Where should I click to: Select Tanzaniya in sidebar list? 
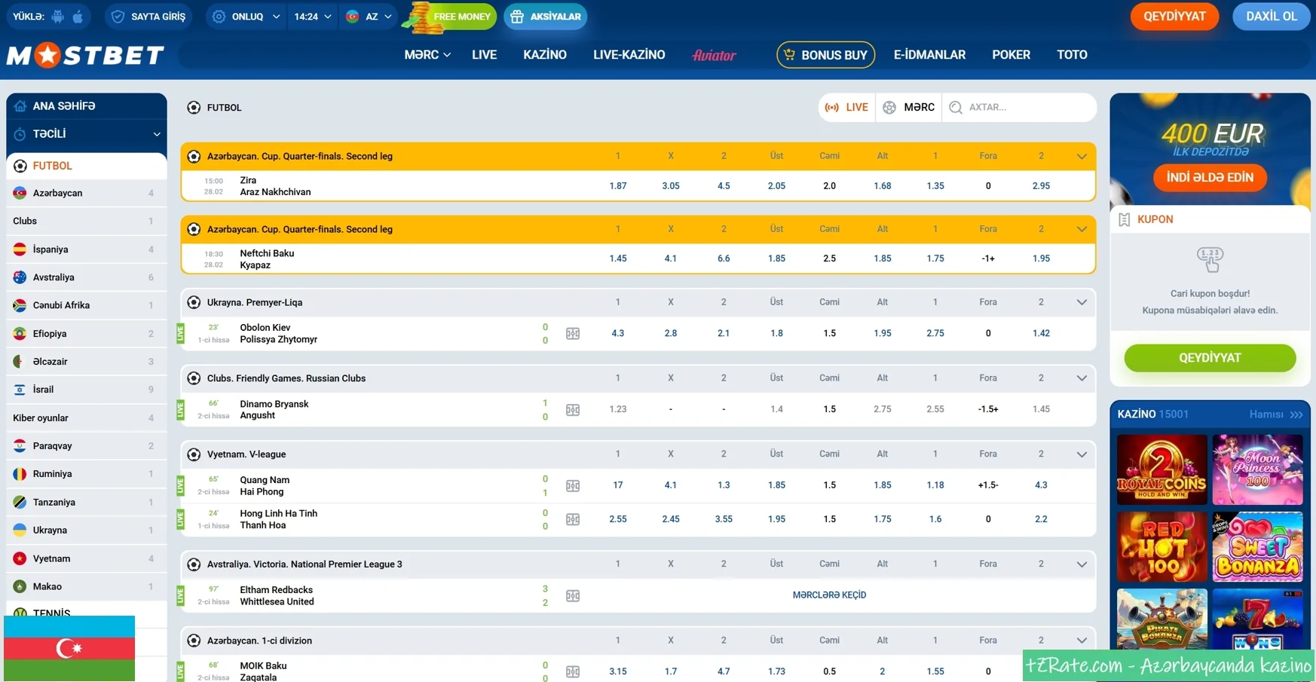[87, 502]
